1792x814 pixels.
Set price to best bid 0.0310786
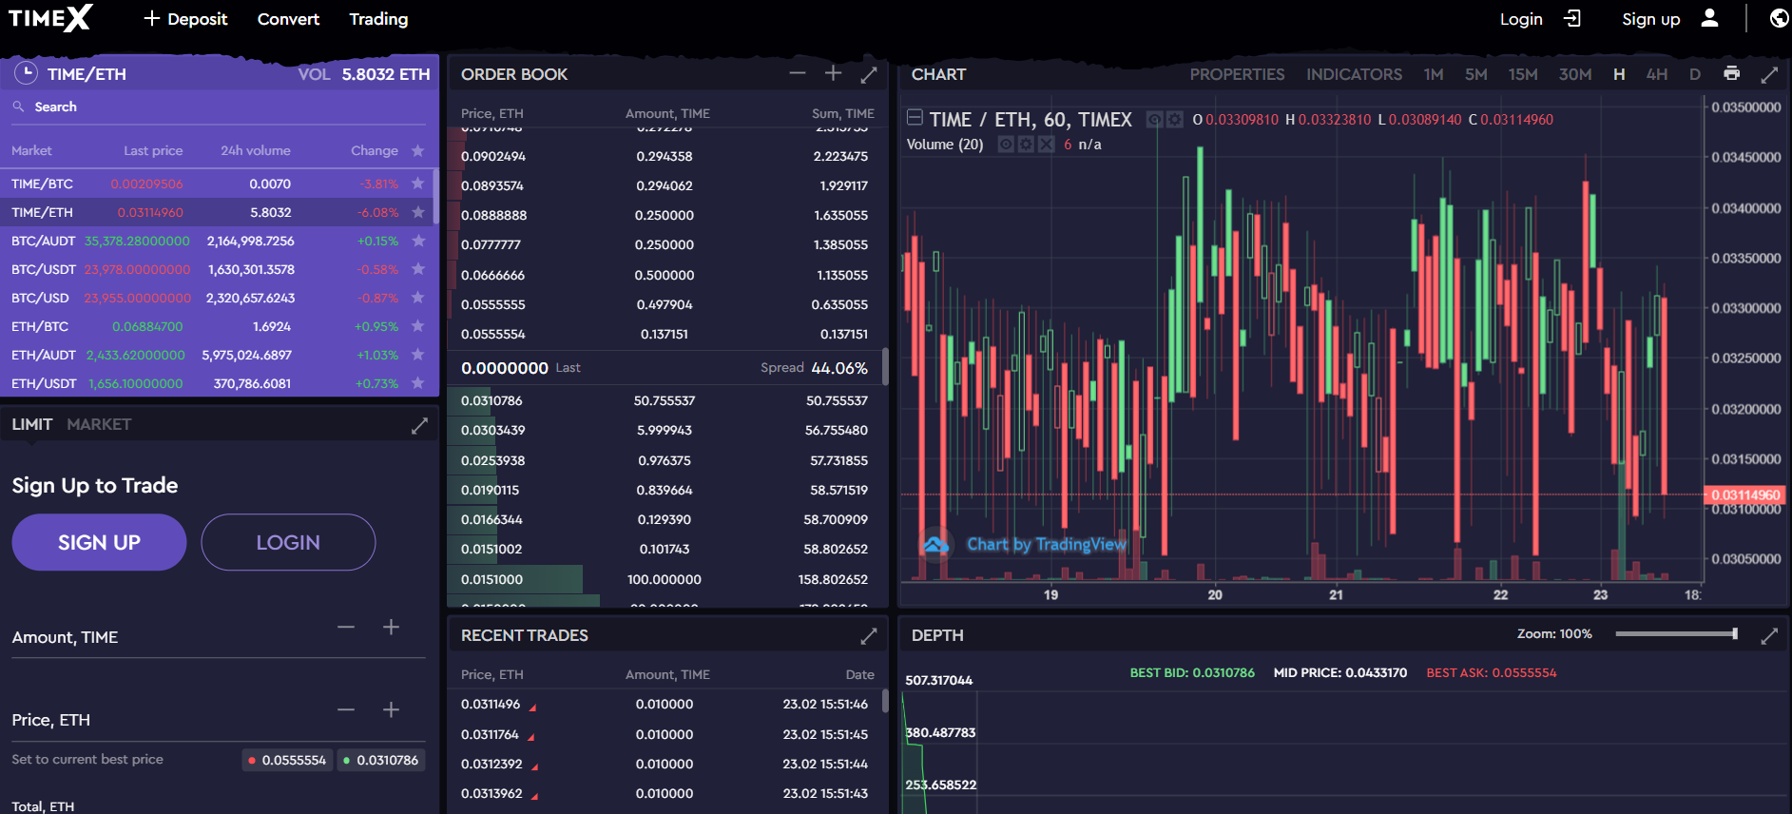[381, 760]
